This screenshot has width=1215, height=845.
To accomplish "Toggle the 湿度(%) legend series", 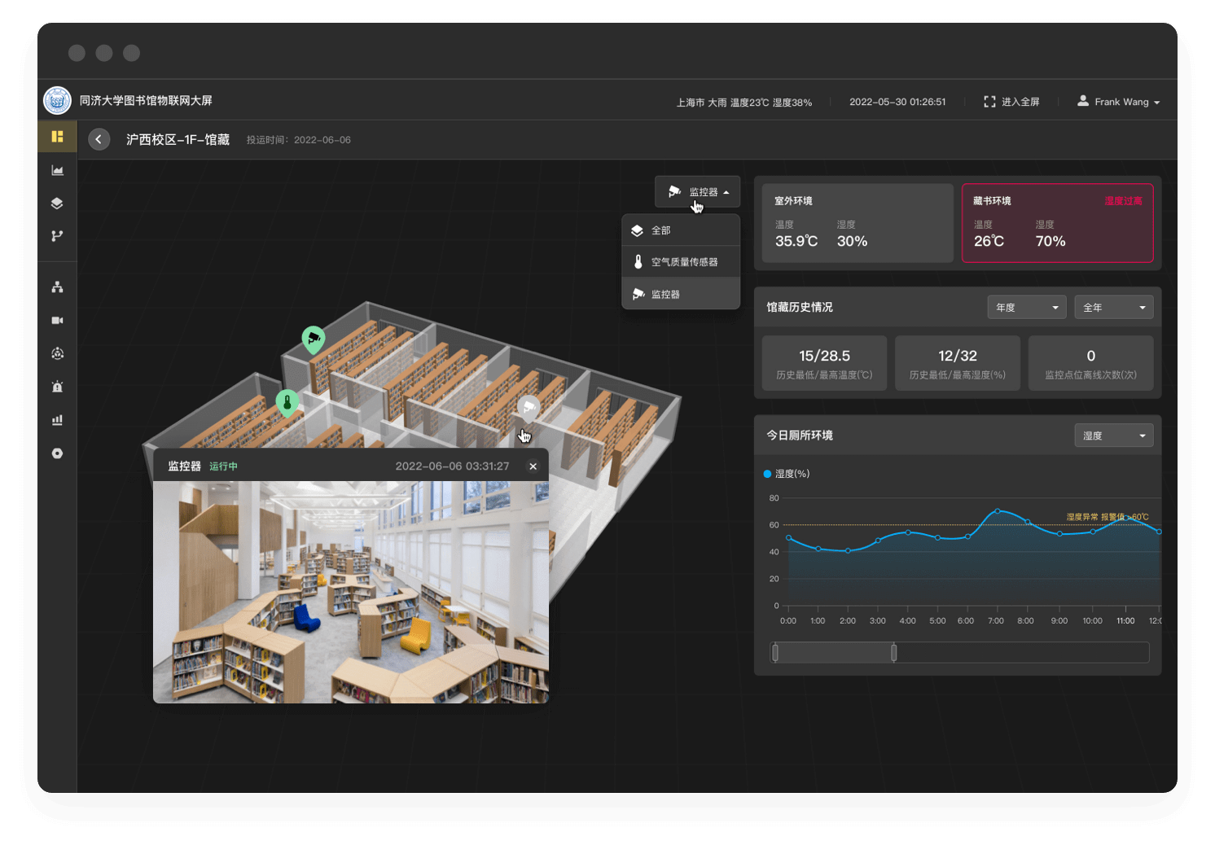I will coord(786,474).
